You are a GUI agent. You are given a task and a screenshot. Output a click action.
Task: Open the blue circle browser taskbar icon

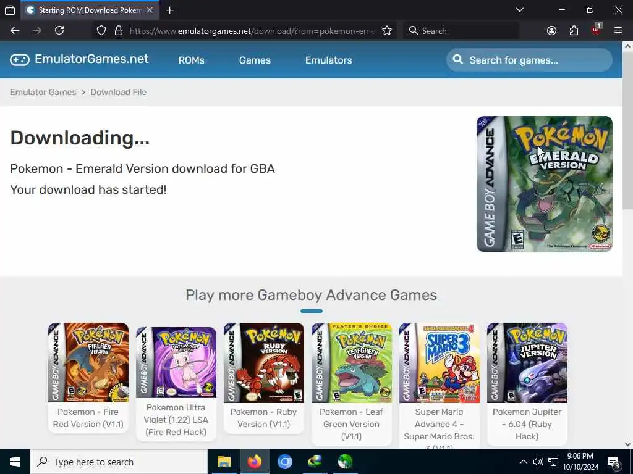(x=284, y=462)
